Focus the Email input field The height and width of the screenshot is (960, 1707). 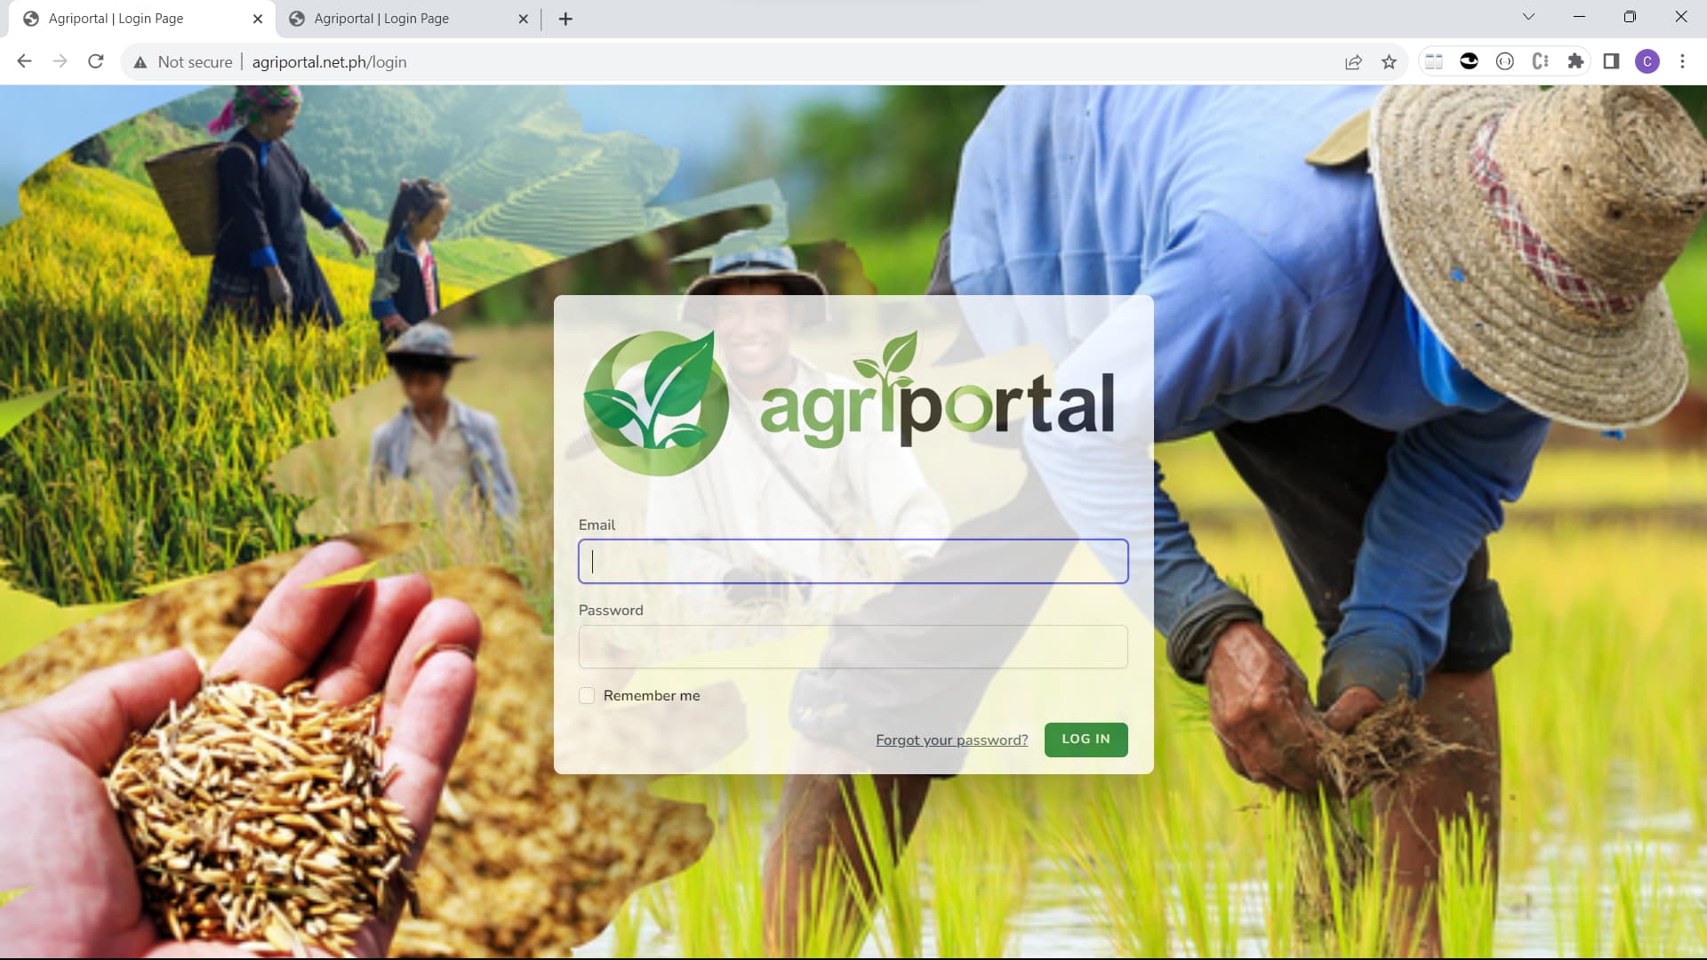click(853, 561)
